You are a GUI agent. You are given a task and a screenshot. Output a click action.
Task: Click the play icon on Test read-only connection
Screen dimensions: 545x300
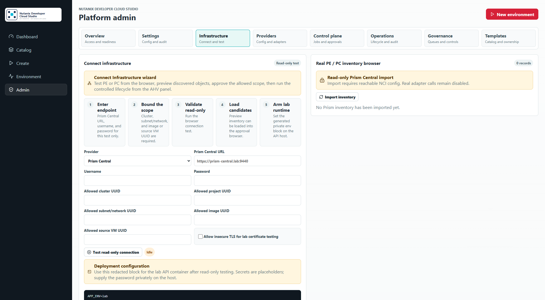point(89,252)
